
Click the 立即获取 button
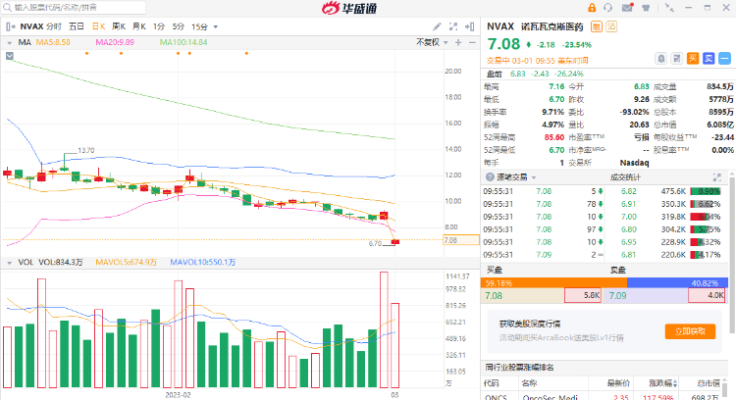[690, 331]
